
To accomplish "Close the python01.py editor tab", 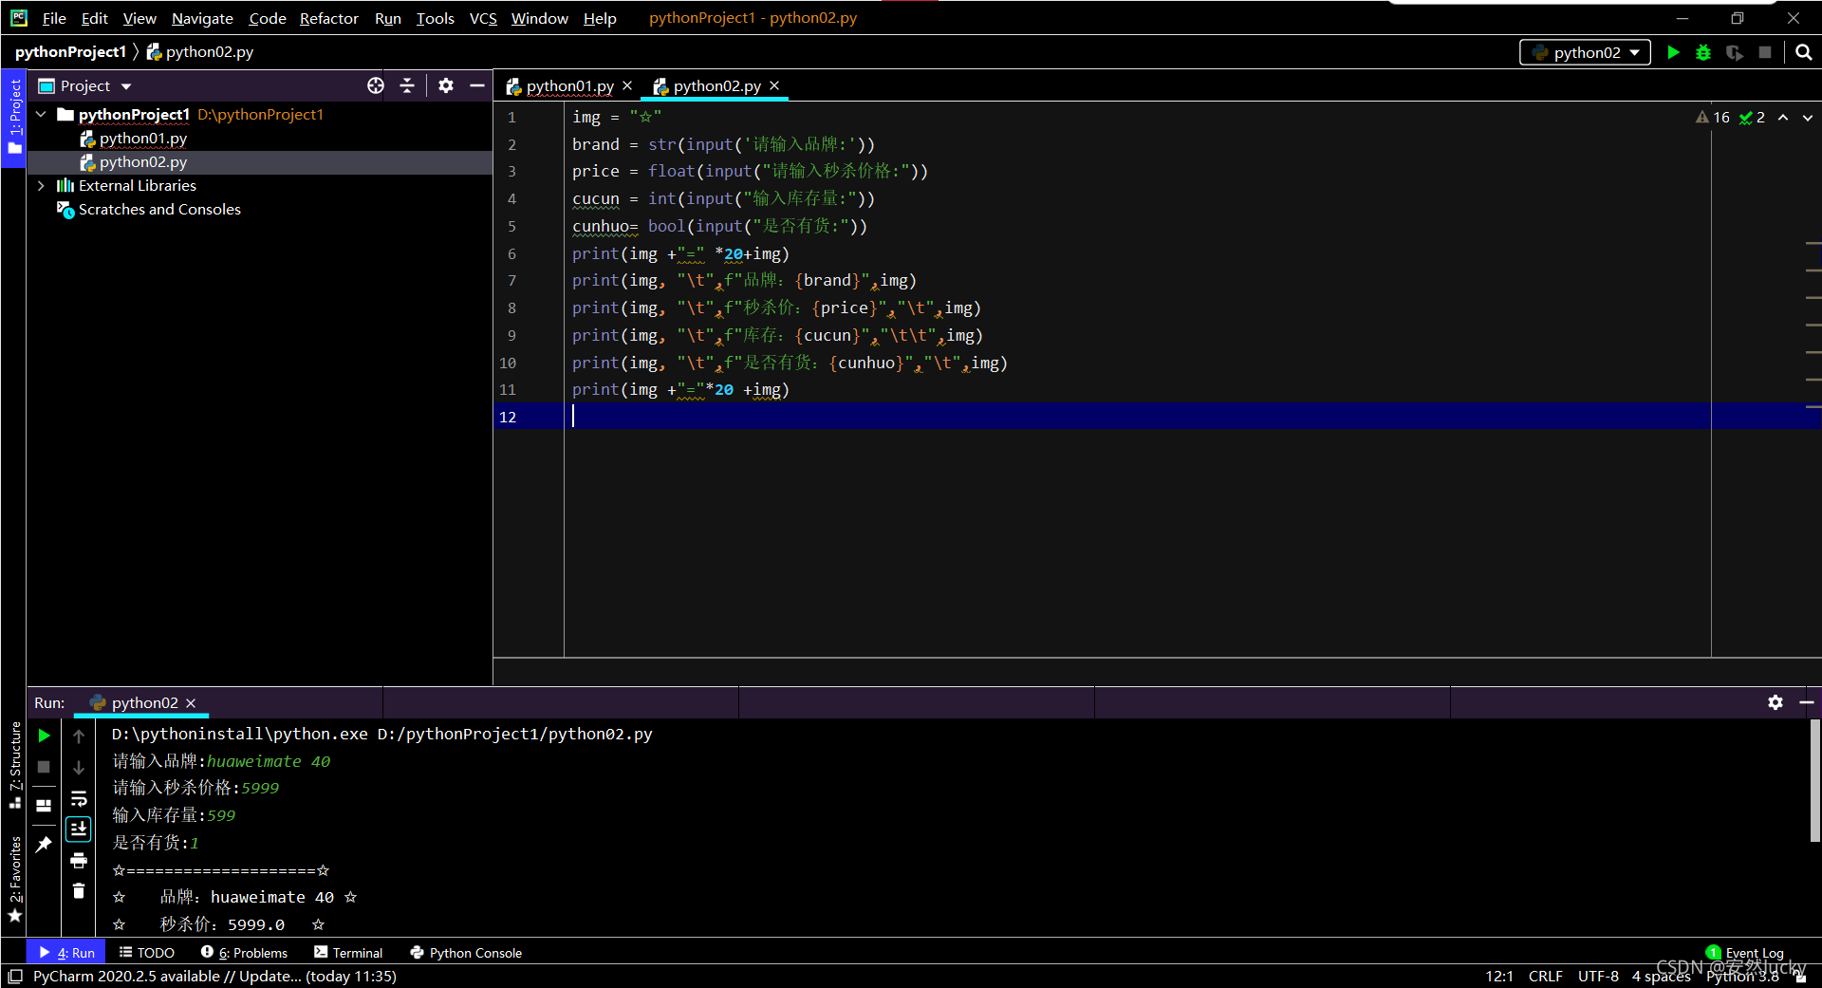I will pyautogui.click(x=627, y=85).
